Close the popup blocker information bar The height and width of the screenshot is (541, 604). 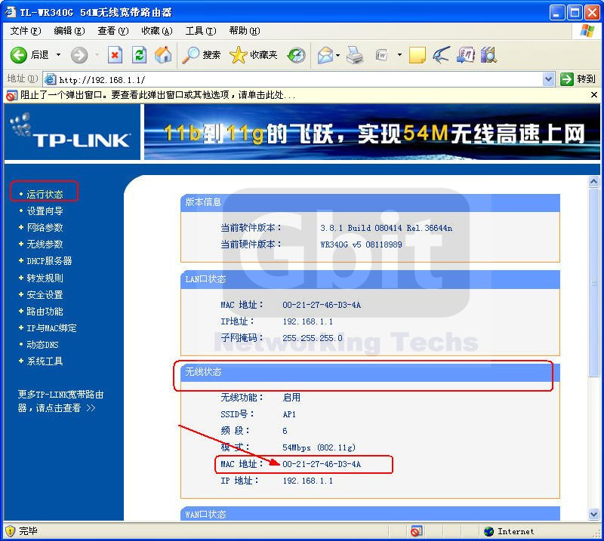tap(594, 95)
